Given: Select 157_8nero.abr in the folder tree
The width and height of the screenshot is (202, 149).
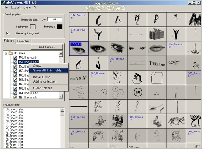Looking at the screenshot, I should [x=28, y=62].
